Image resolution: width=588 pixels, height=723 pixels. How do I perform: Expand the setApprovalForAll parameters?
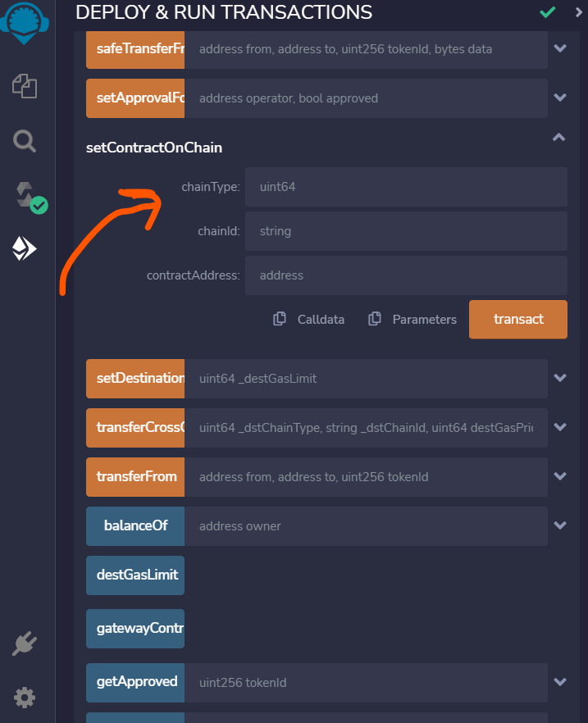tap(560, 97)
